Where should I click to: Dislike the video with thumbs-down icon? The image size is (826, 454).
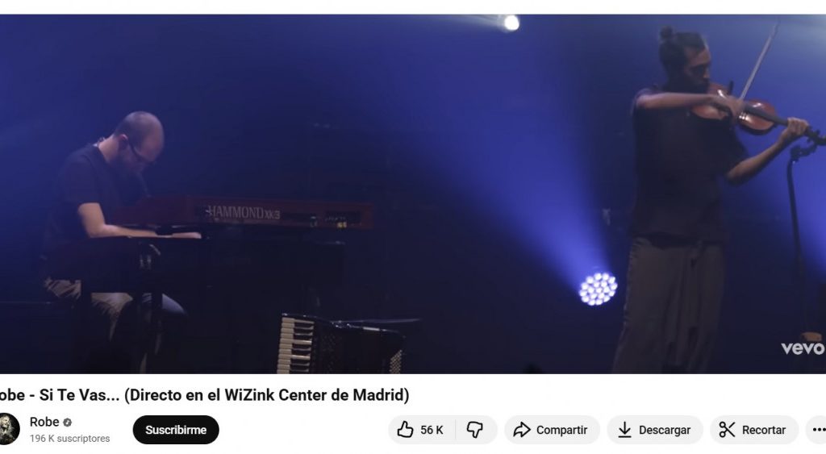click(474, 430)
